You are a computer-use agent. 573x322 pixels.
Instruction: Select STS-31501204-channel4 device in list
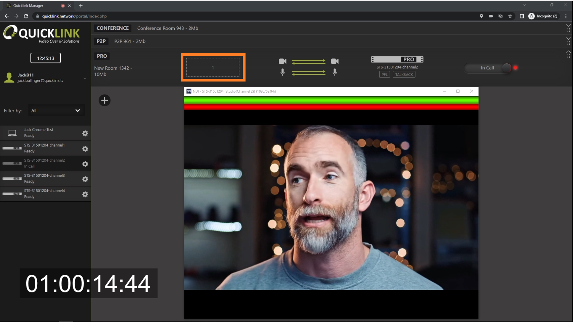[x=44, y=194]
